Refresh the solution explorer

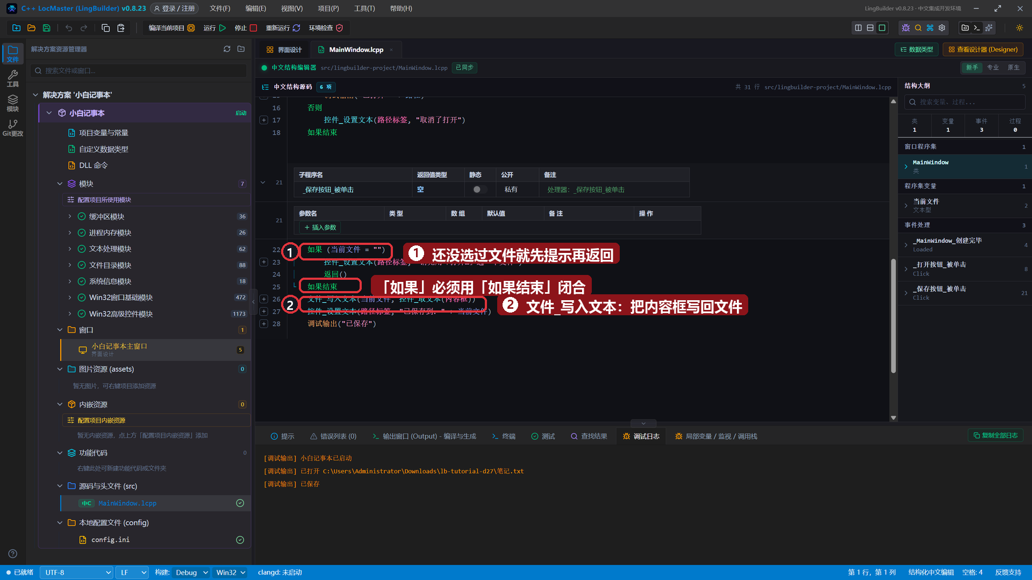point(227,49)
